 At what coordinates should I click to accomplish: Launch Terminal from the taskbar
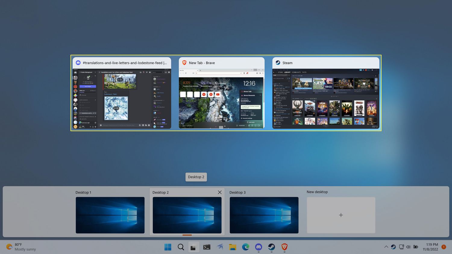click(207, 247)
